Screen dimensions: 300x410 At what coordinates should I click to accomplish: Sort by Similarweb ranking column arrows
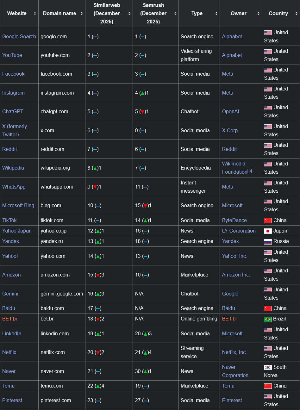point(129,14)
